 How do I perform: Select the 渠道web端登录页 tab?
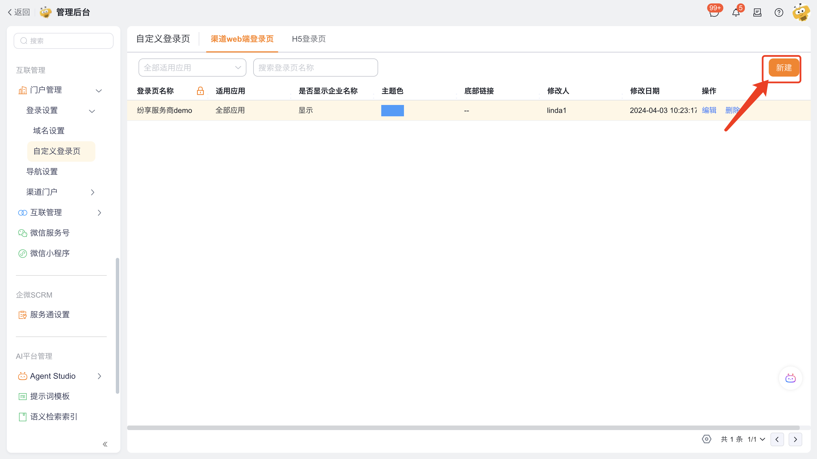click(x=242, y=39)
